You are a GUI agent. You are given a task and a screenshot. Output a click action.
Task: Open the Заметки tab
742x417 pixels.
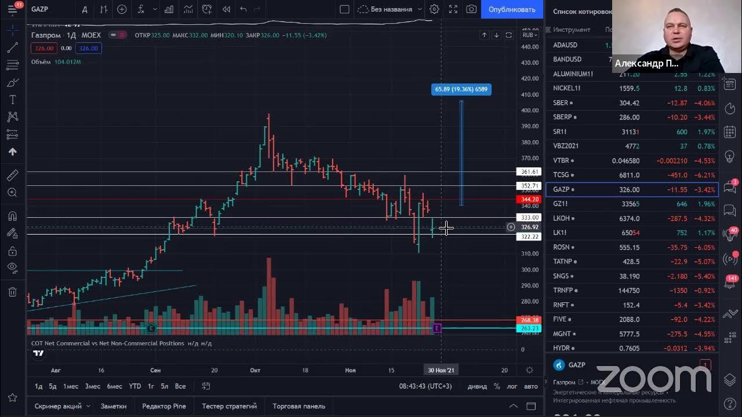[x=114, y=406]
